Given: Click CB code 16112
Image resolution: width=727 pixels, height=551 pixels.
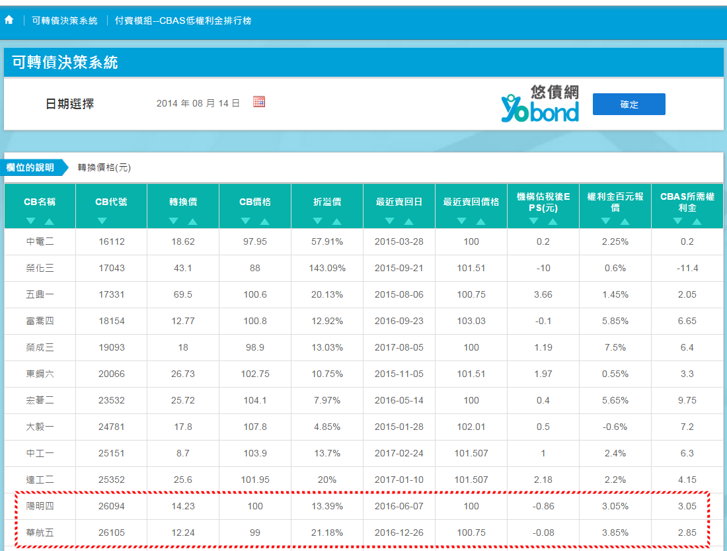Looking at the screenshot, I should coord(111,241).
